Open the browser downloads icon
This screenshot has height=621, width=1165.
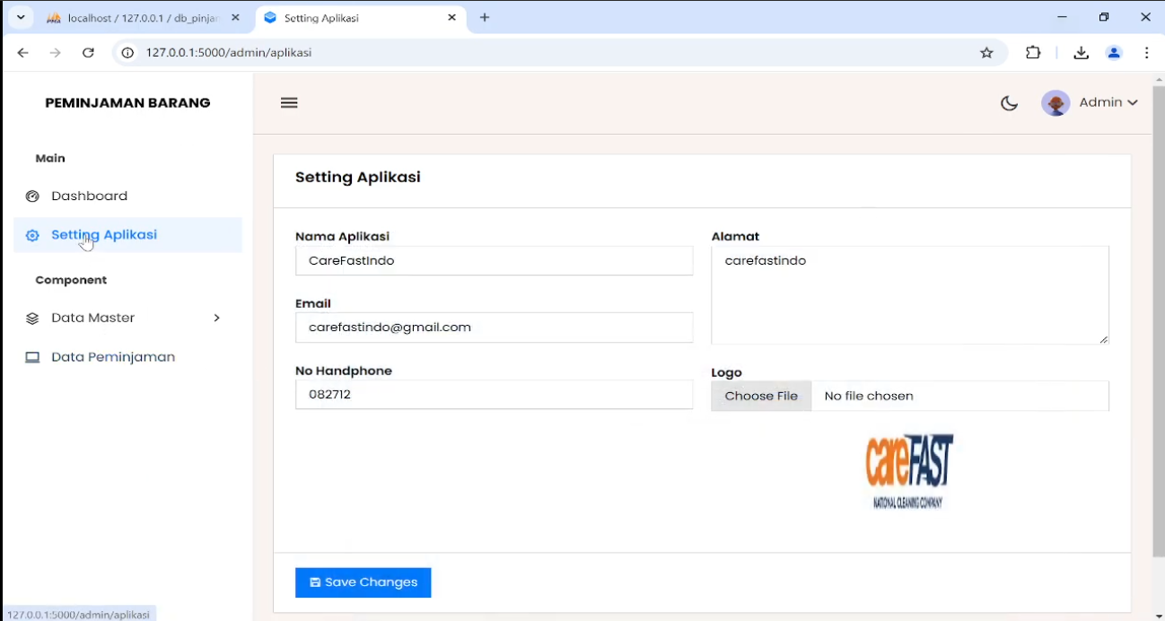[1081, 53]
